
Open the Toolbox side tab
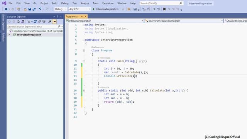coord(3,37)
